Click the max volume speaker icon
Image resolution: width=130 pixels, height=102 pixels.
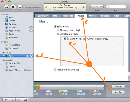tap(40, 7)
